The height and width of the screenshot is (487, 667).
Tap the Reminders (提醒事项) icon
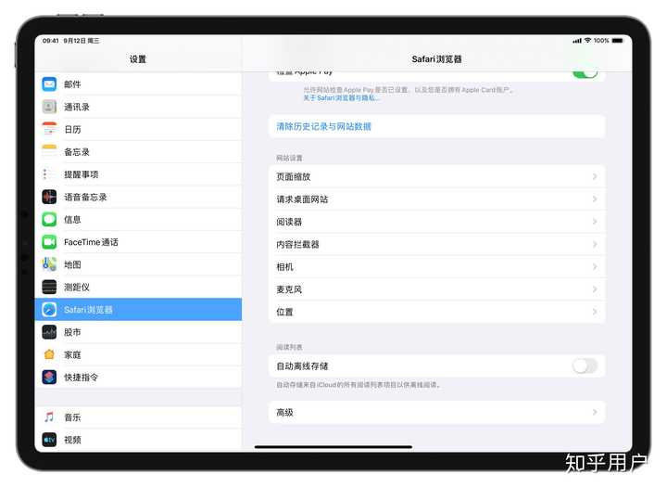[x=49, y=174]
